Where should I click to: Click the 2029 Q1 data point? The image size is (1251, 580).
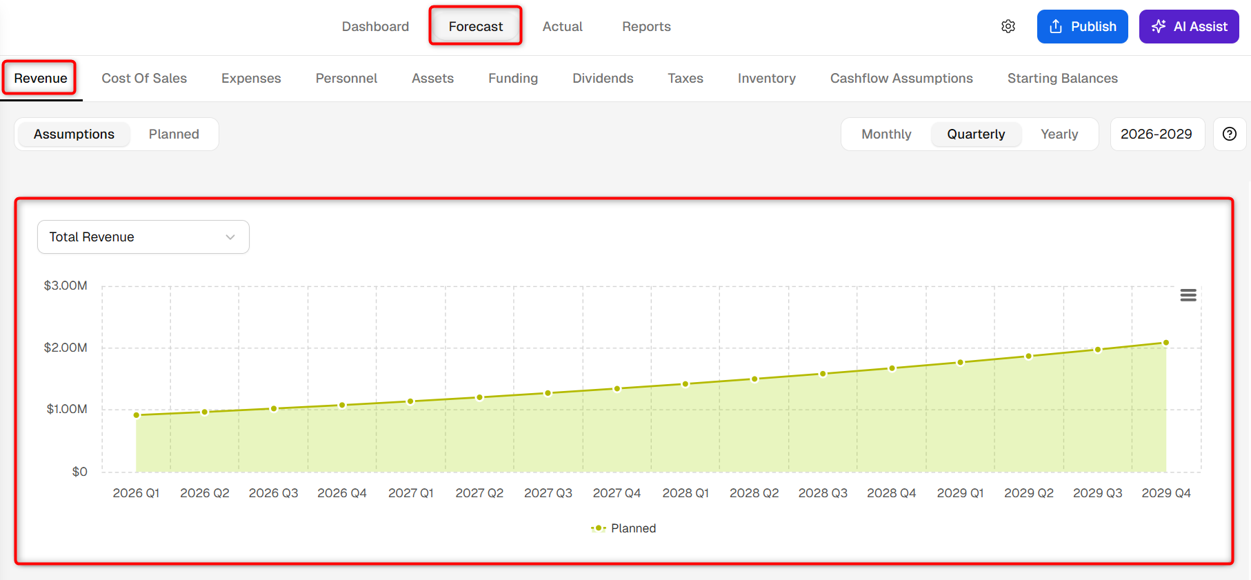960,362
